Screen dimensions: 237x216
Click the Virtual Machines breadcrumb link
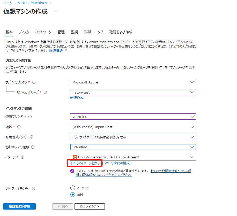click(33, 3)
